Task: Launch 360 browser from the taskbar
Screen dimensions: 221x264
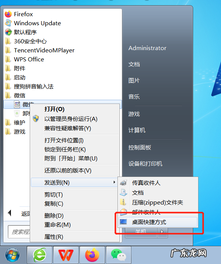Action: pos(40,255)
